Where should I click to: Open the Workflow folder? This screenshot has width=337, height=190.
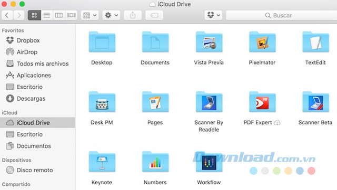(x=209, y=162)
